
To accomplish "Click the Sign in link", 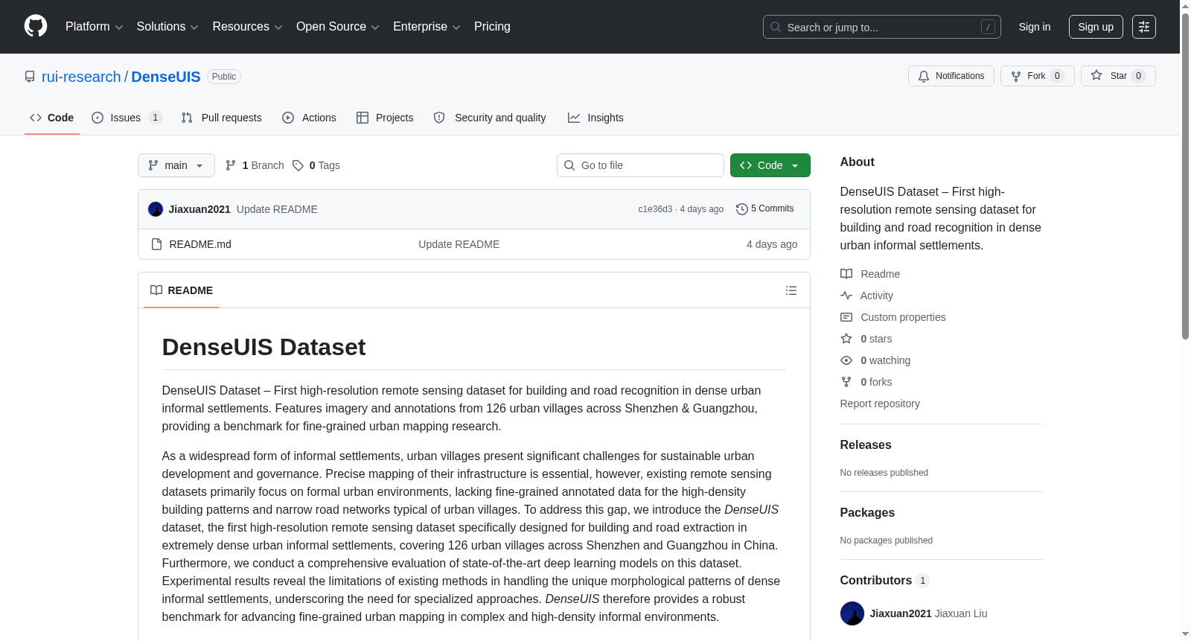I will pos(1035,27).
